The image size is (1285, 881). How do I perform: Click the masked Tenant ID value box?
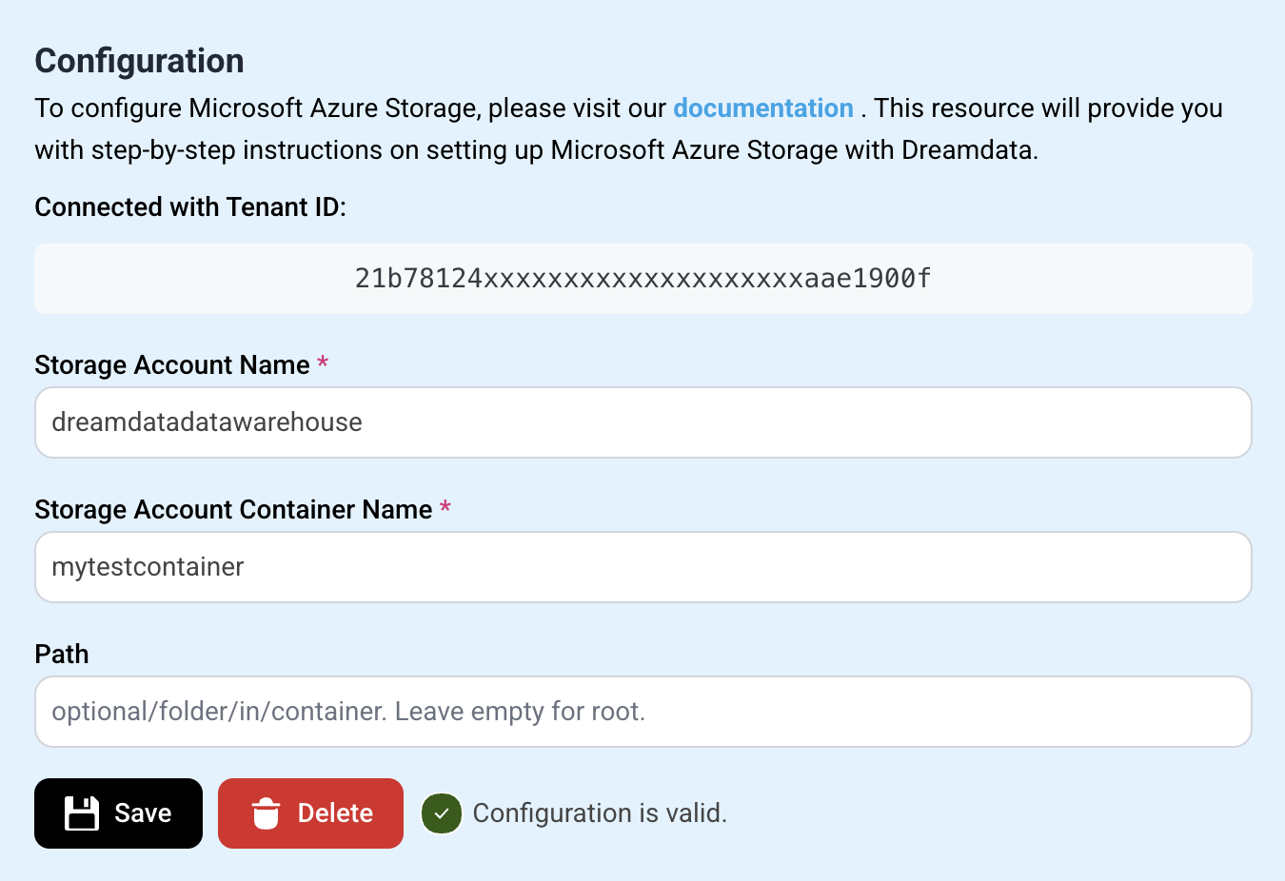[x=642, y=279]
